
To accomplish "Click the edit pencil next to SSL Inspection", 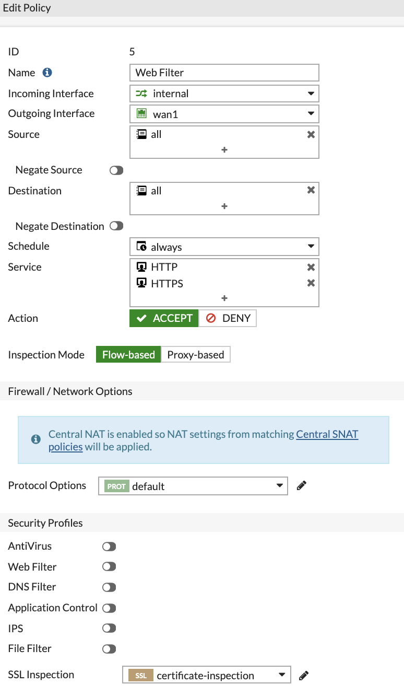I will pos(303,675).
